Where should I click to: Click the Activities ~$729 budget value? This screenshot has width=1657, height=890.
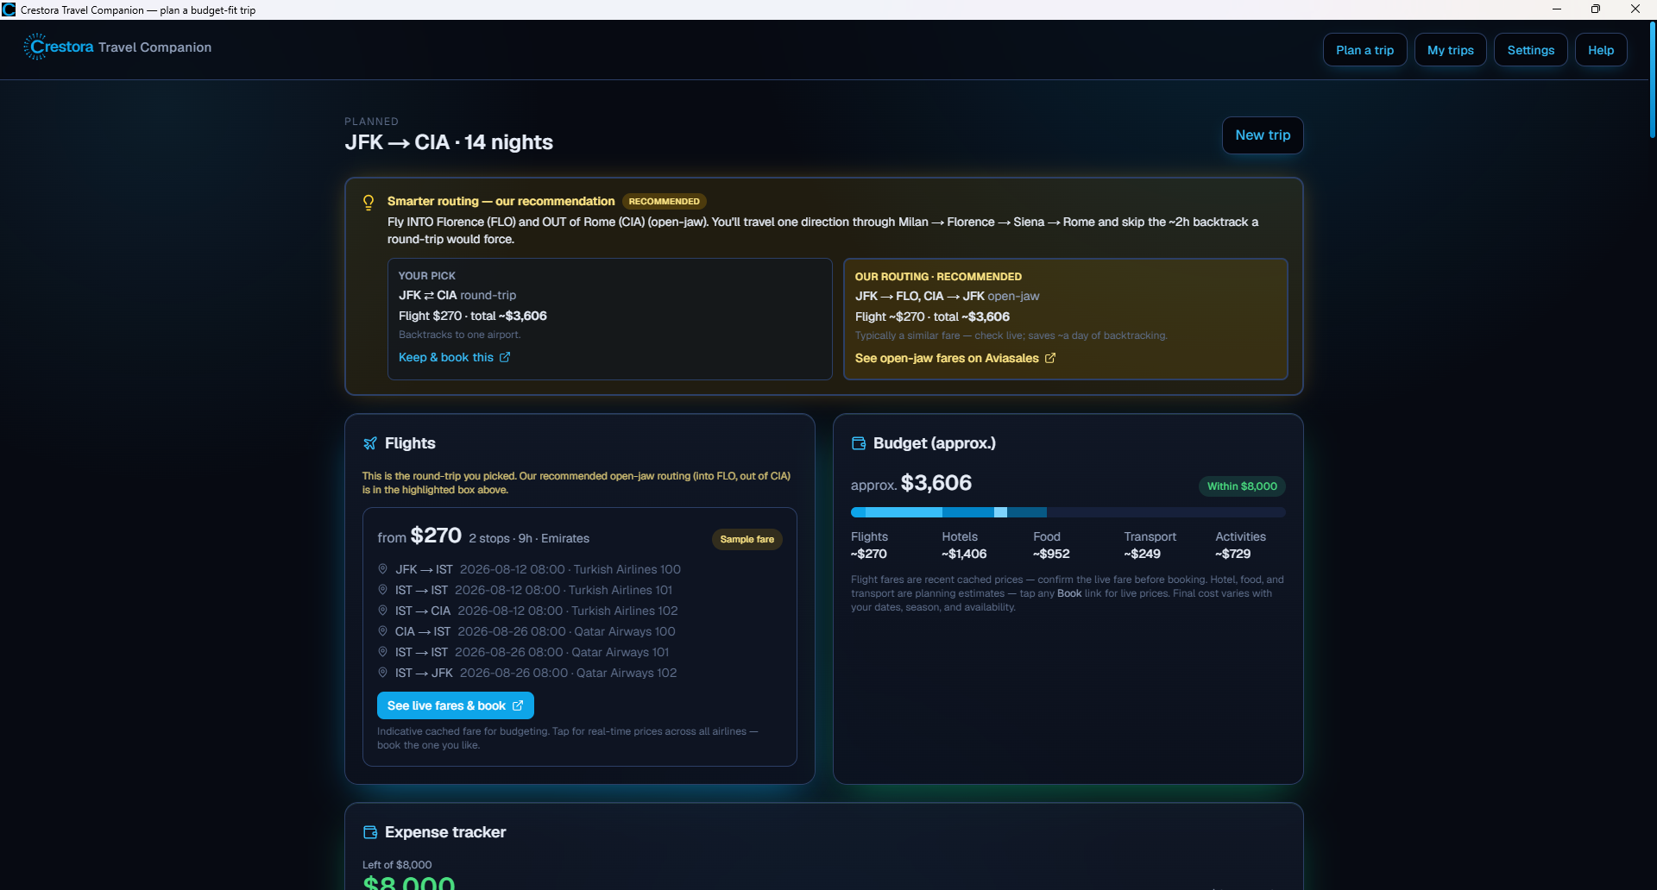click(x=1232, y=554)
